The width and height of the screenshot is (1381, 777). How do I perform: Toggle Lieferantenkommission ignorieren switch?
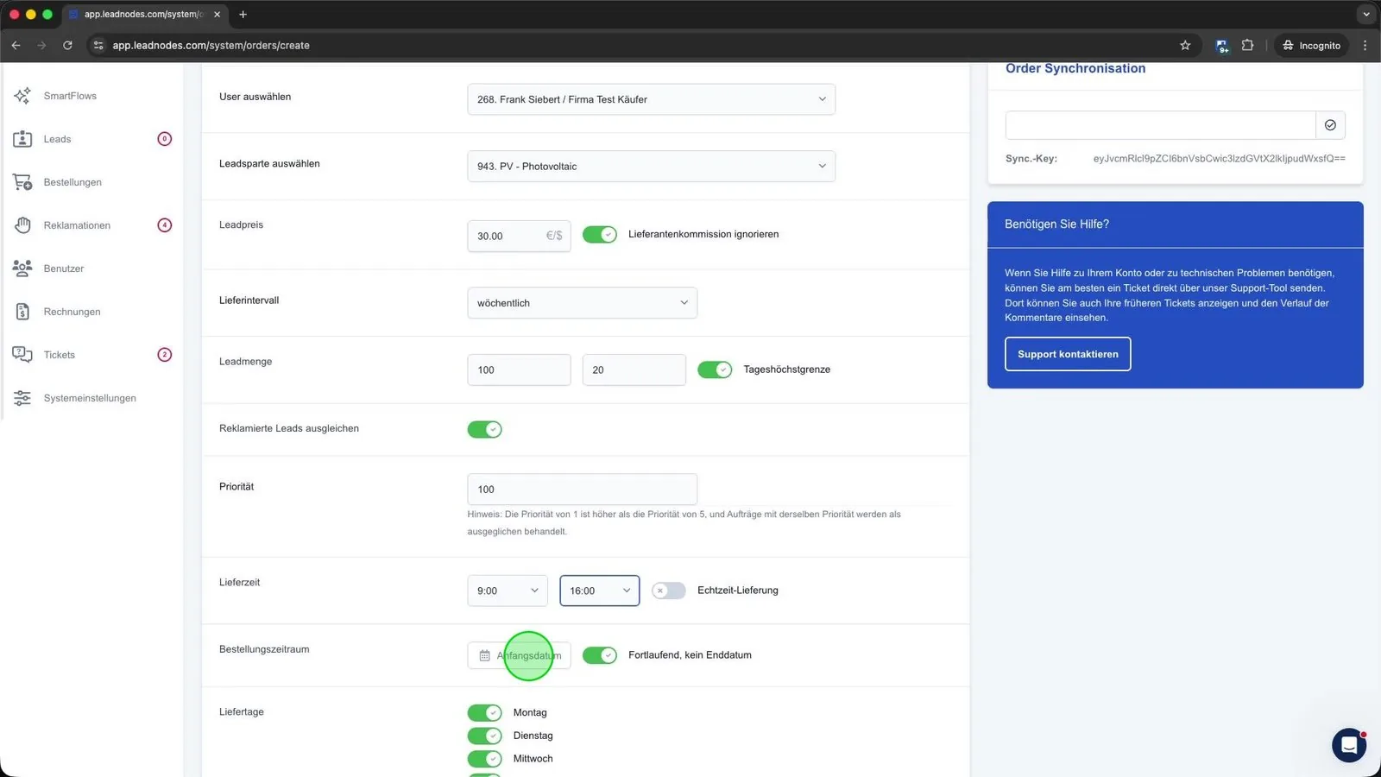point(600,235)
